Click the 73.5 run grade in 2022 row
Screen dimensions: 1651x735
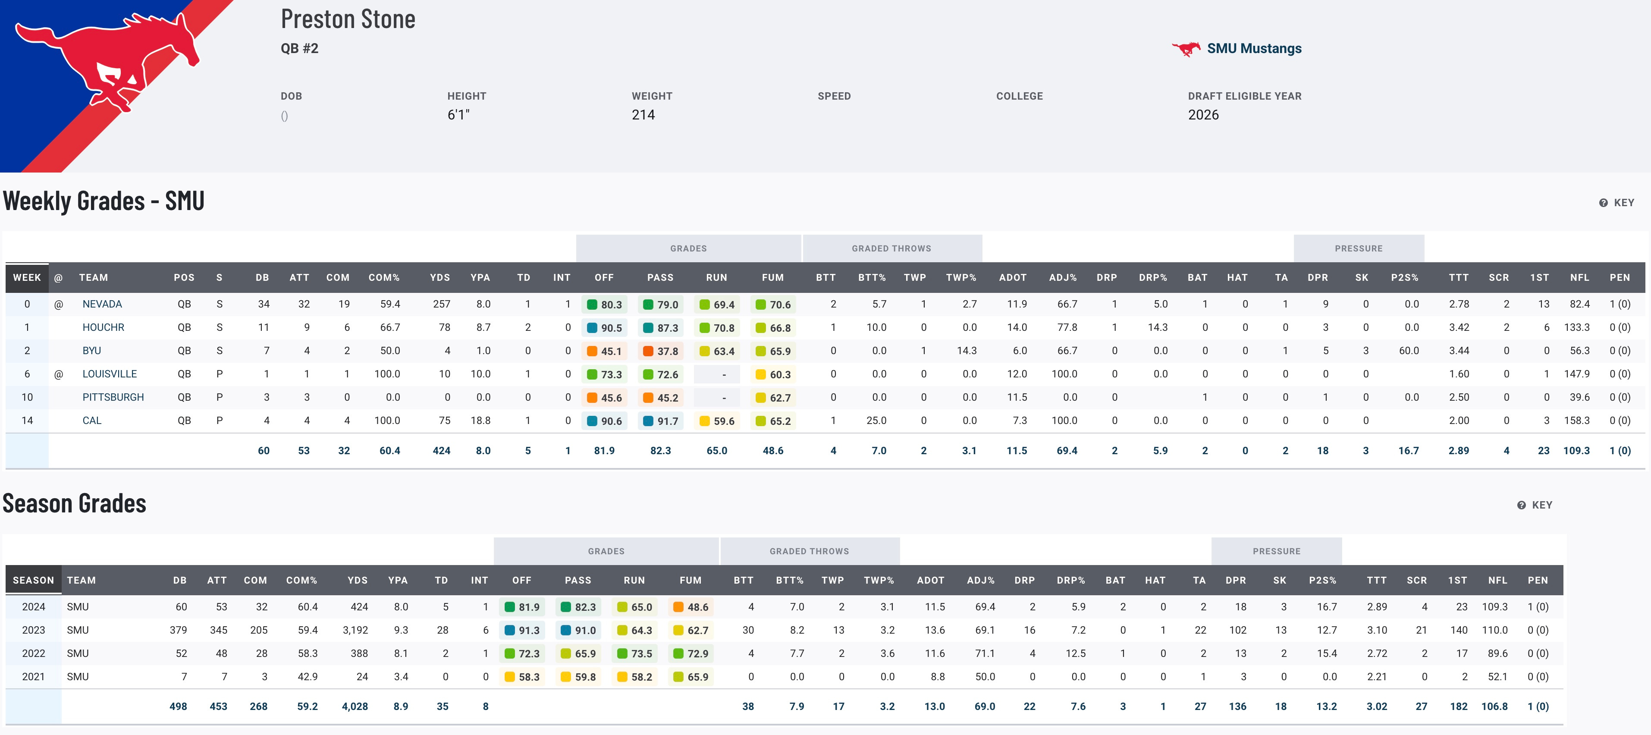pyautogui.click(x=634, y=653)
